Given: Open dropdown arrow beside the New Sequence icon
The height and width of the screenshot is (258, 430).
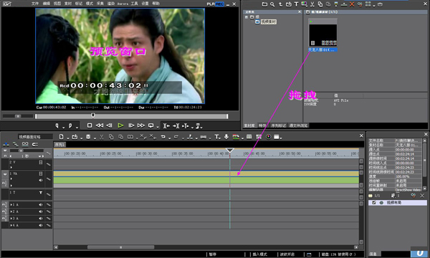Looking at the screenshot, I should pos(67,138).
